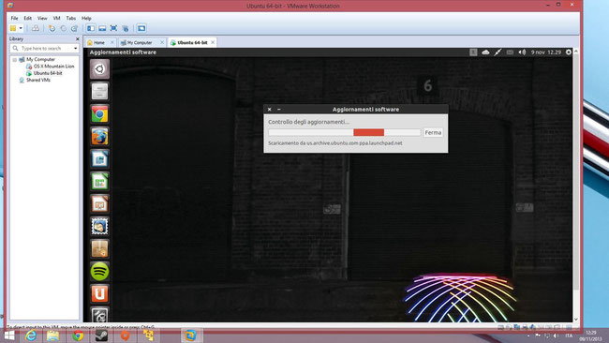Open the messaging mail indicator in Ubuntu
This screenshot has height=343, width=609.
(510, 52)
